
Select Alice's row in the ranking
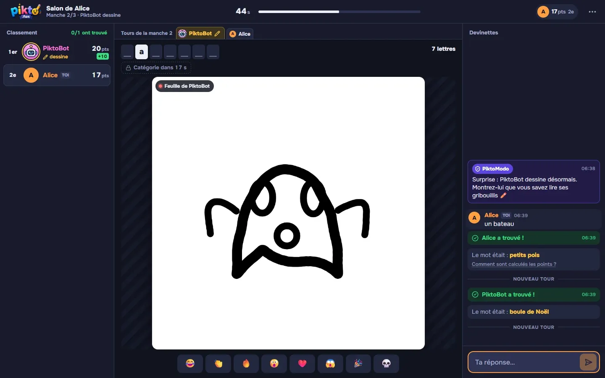(57, 75)
